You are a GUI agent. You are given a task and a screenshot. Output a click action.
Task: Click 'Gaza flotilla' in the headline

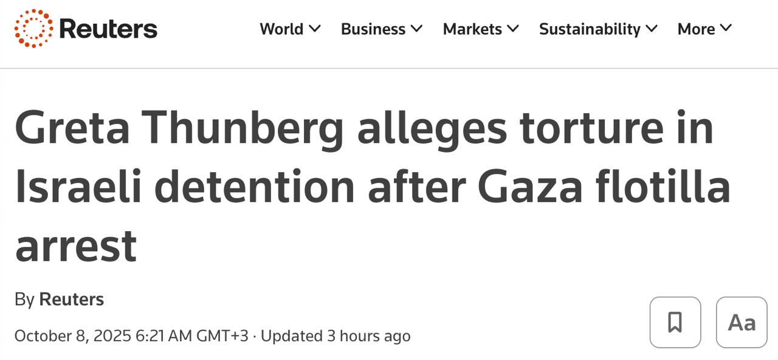tap(604, 186)
